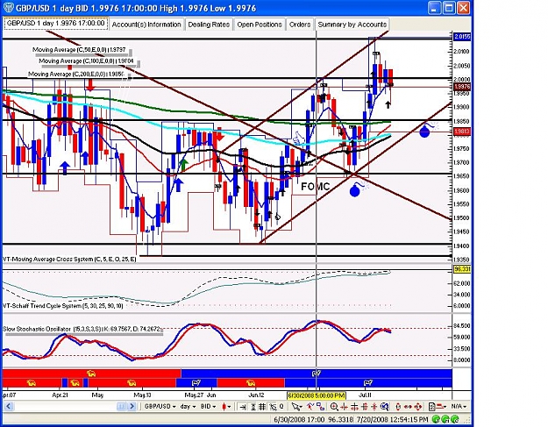This screenshot has width=548, height=427.
Task: Select the Slow Stochastic Oscillator label
Action: click(x=82, y=329)
